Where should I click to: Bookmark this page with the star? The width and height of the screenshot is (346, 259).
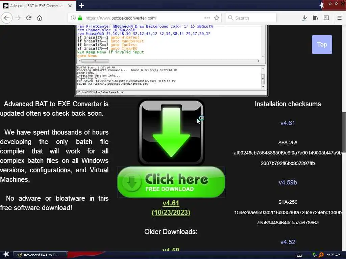(x=217, y=18)
